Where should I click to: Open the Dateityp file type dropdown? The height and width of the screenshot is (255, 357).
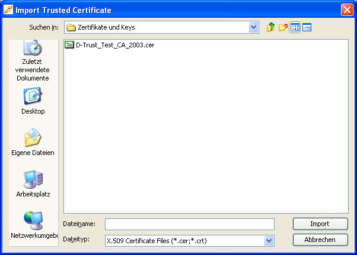(x=269, y=240)
